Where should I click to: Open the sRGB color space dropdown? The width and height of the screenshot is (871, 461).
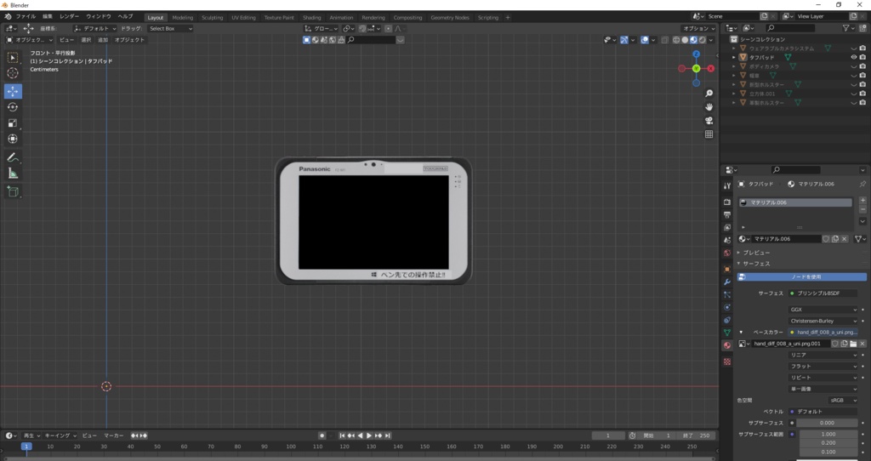843,400
